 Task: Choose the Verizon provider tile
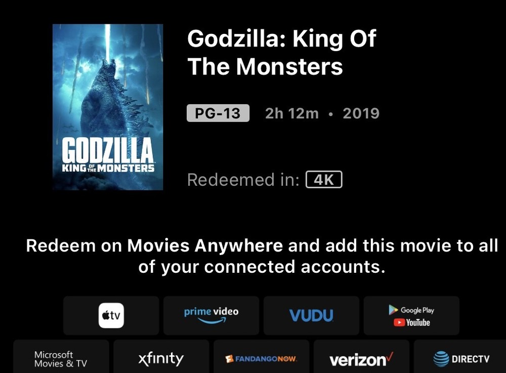click(x=361, y=359)
